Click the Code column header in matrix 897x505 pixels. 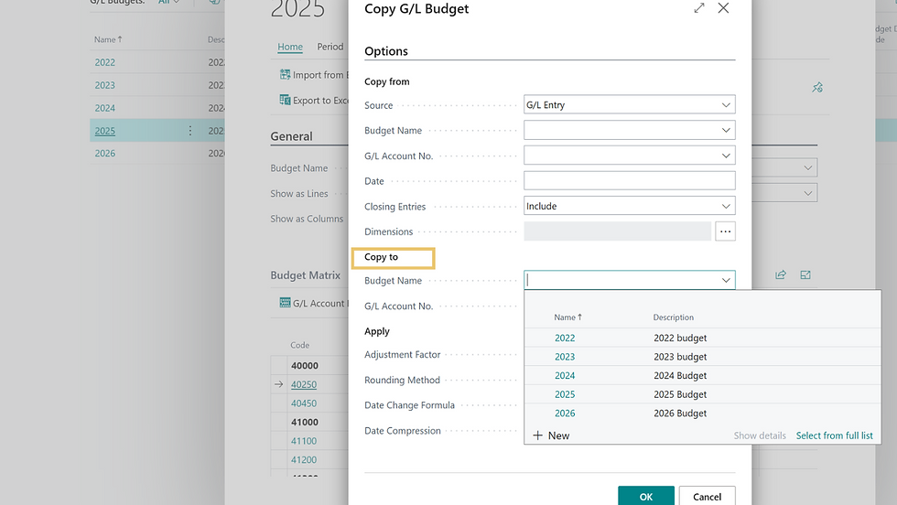pos(300,345)
